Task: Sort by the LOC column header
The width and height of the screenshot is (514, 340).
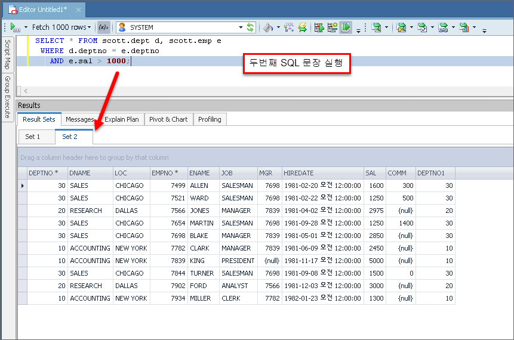Action: click(131, 173)
